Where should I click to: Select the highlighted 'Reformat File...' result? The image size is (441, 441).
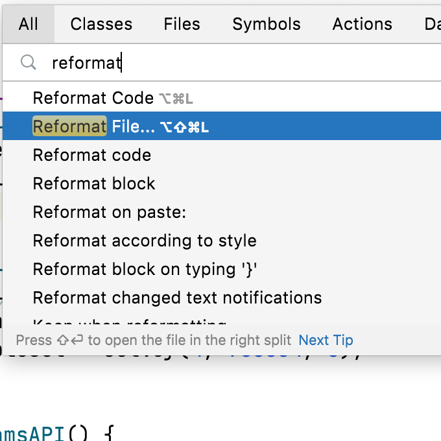pos(121,126)
